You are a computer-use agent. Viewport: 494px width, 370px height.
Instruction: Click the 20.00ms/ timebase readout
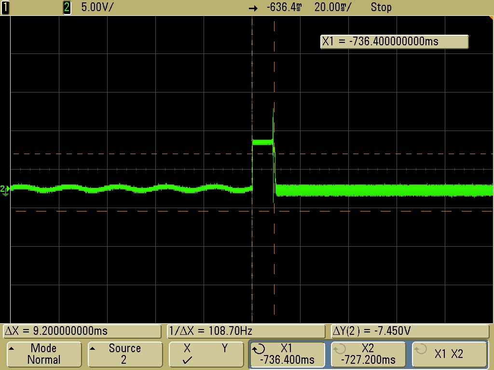click(x=332, y=7)
